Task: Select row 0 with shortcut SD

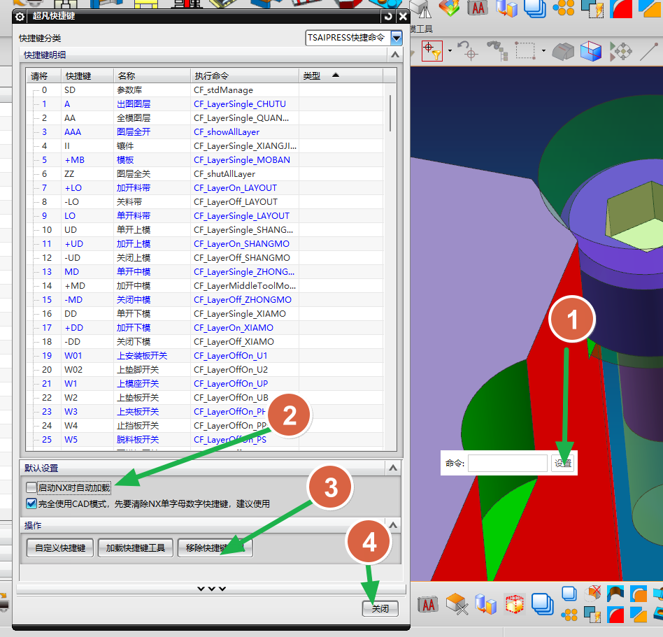Action: tap(205, 90)
